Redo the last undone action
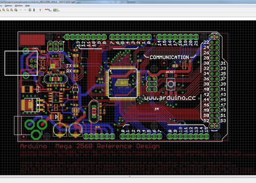Image resolution: width=256 pixels, height=183 pixels. point(25,10)
